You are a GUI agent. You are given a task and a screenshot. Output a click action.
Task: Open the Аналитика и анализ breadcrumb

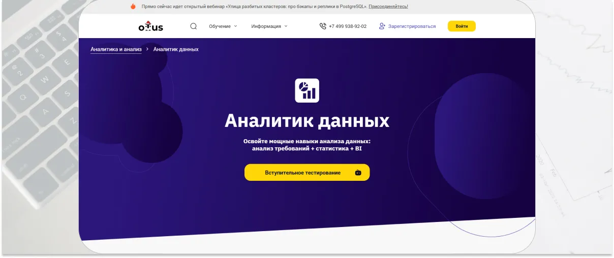pyautogui.click(x=116, y=49)
